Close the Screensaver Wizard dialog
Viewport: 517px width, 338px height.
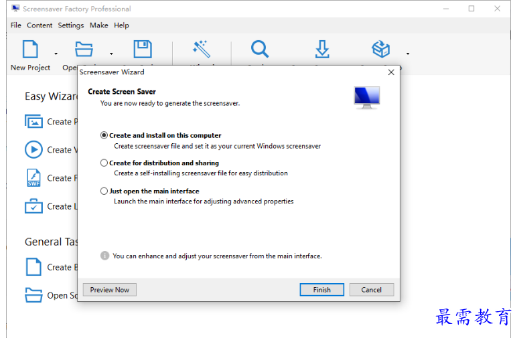tap(391, 72)
